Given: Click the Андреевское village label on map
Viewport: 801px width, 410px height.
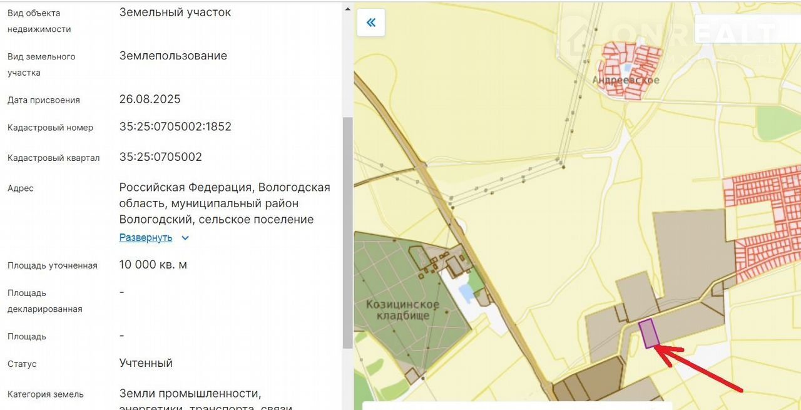Looking at the screenshot, I should click(x=625, y=80).
